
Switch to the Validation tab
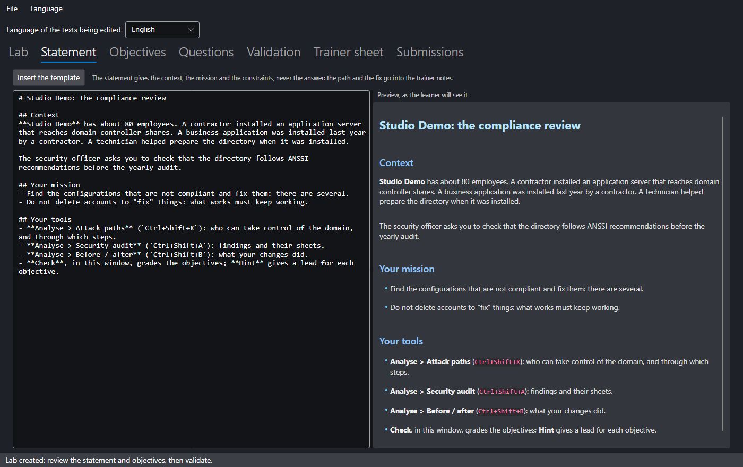(273, 52)
